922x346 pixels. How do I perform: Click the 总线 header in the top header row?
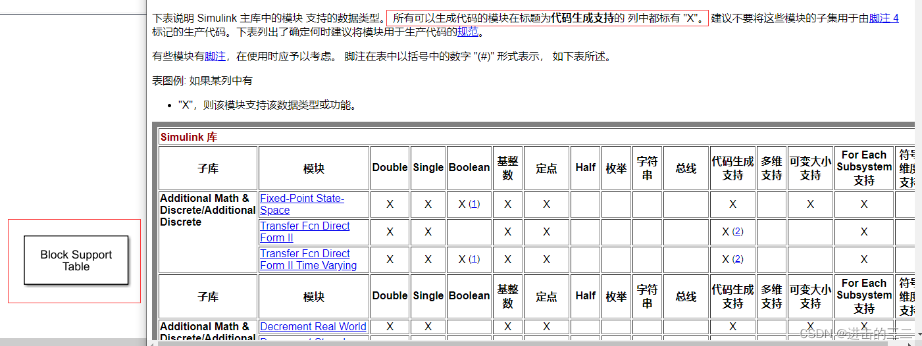pos(686,168)
